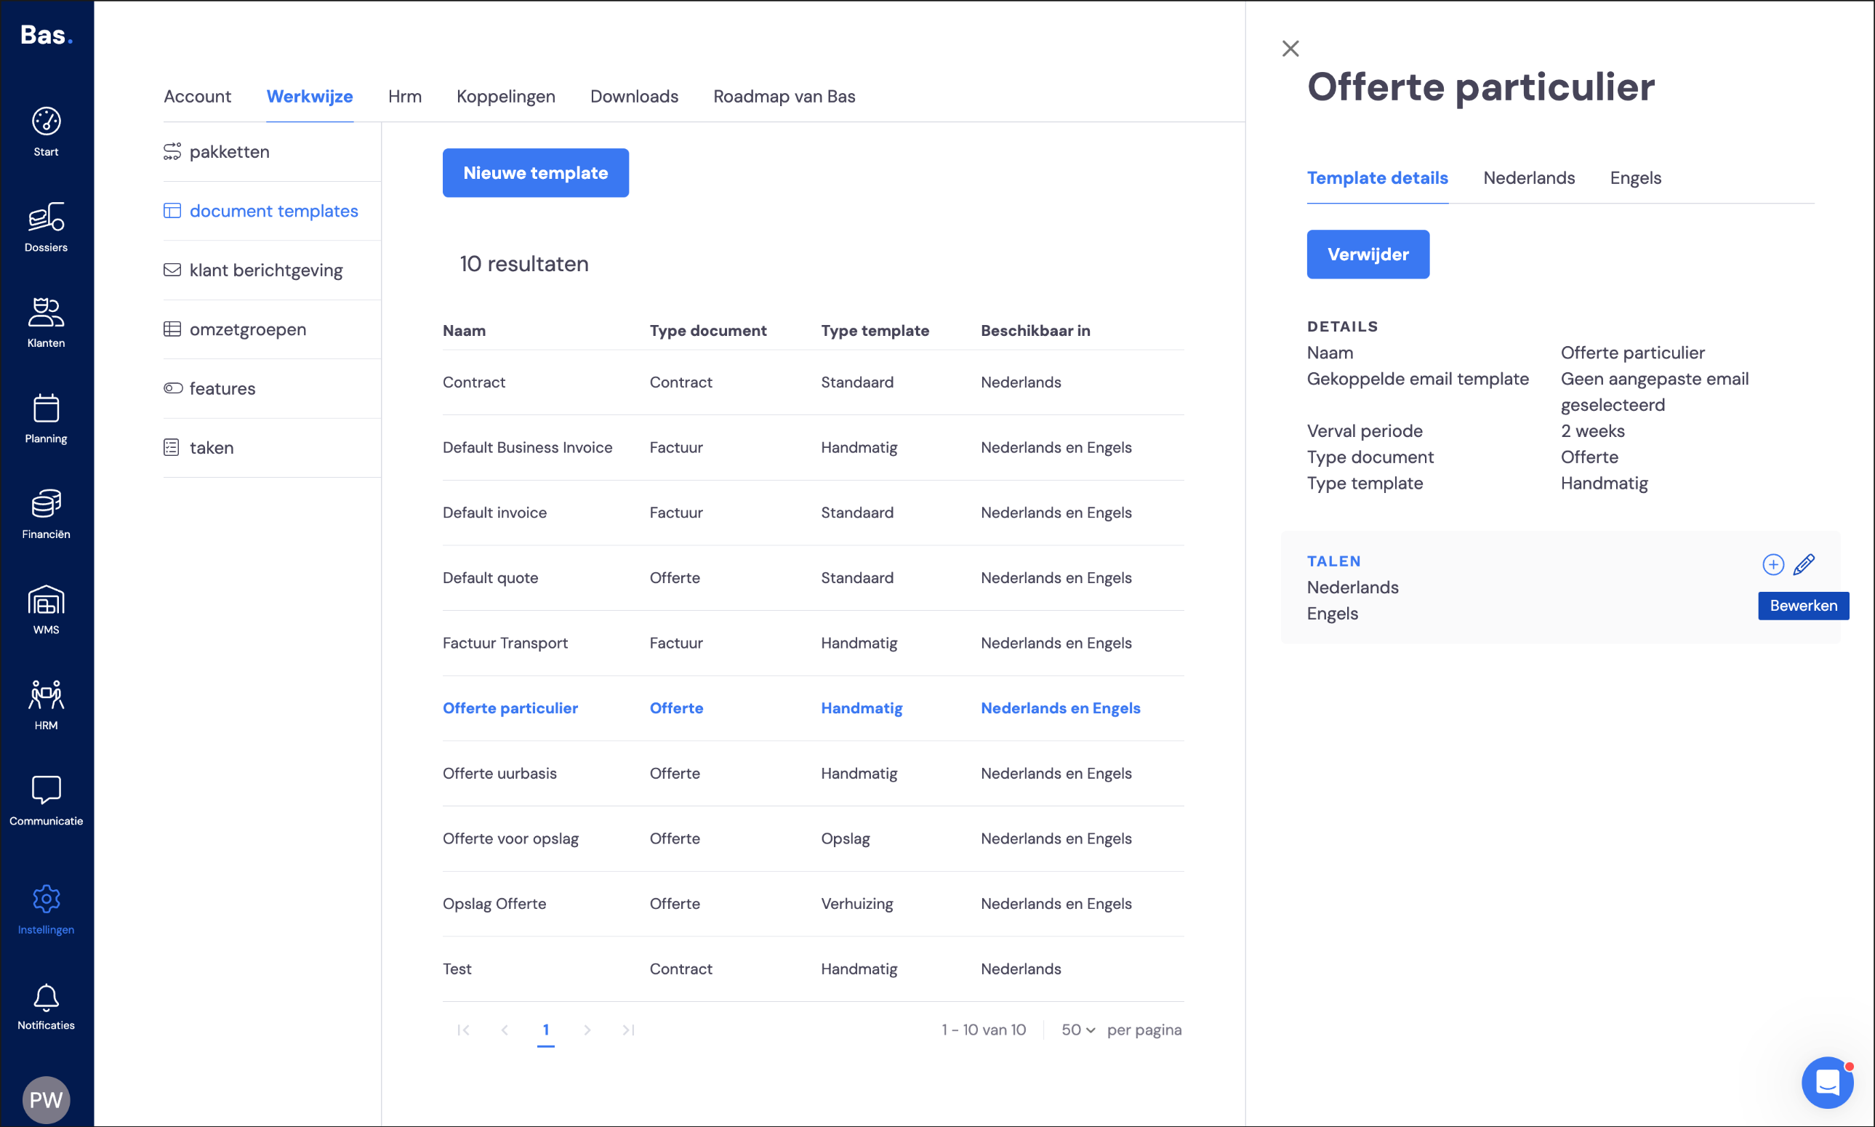
Task: Click the 2 weeks verval periode value
Action: [x=1592, y=431]
